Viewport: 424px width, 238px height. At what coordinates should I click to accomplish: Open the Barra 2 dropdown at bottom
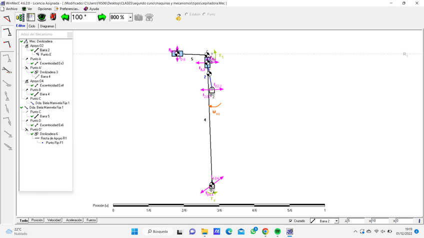336,221
